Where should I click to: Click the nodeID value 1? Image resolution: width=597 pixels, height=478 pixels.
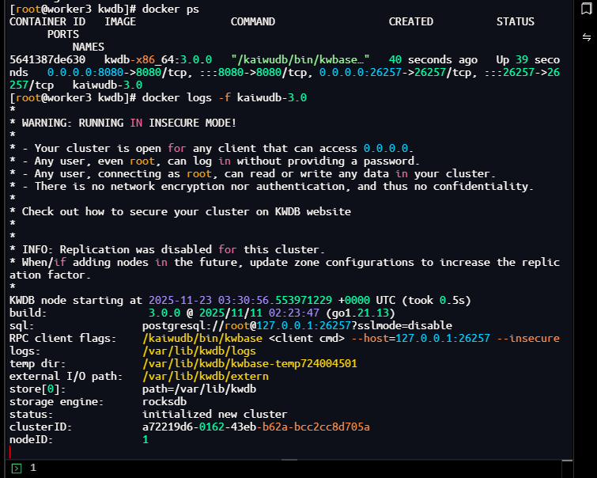pyautogui.click(x=145, y=439)
